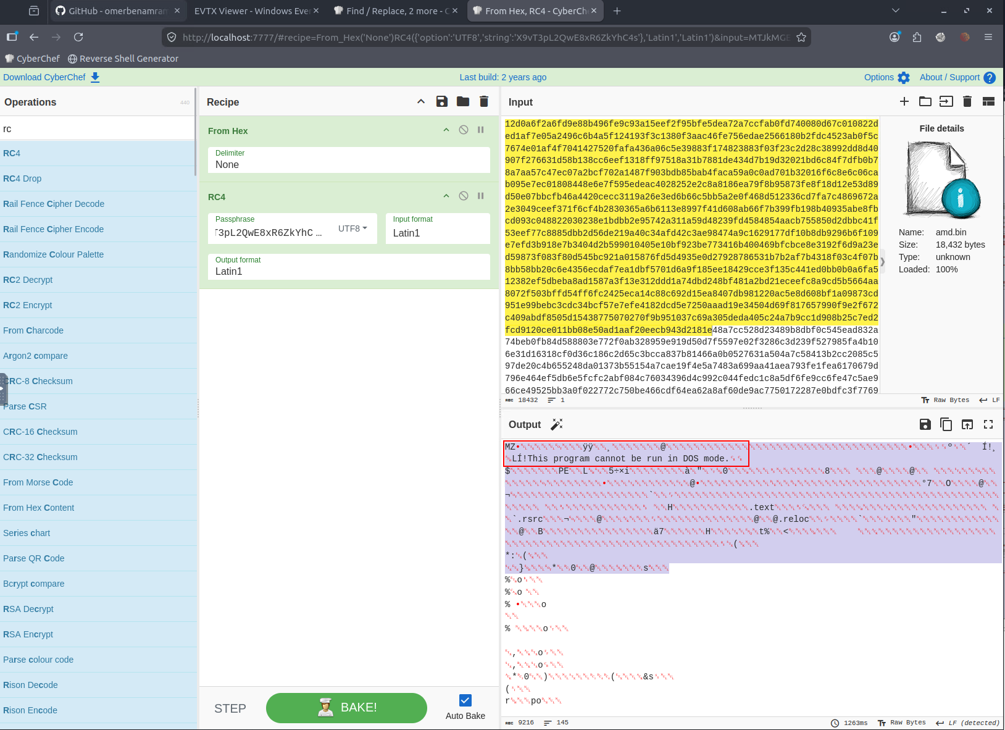Image resolution: width=1005 pixels, height=730 pixels.
Task: Set breakpoint on RC4 operation
Action: (481, 196)
